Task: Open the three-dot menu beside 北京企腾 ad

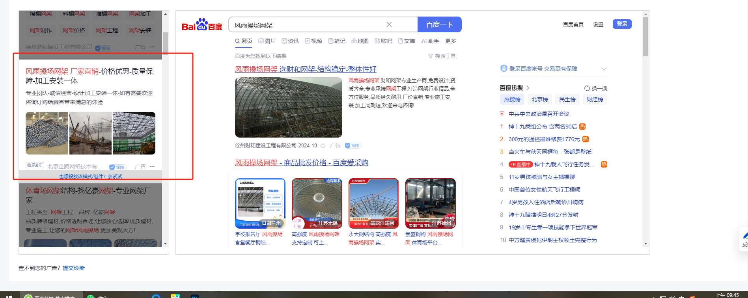Action: tap(152, 166)
